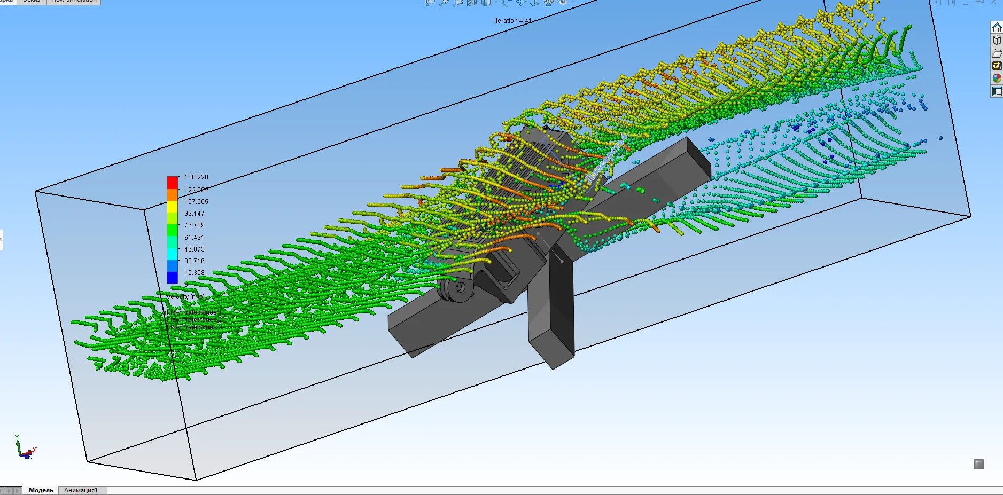Click the legend value 76.789
Viewport: 1003px width, 495px height.
pyautogui.click(x=195, y=225)
